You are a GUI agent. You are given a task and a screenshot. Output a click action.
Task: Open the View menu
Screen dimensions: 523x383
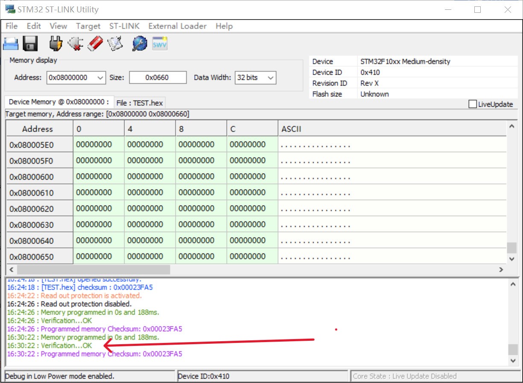tap(58, 26)
